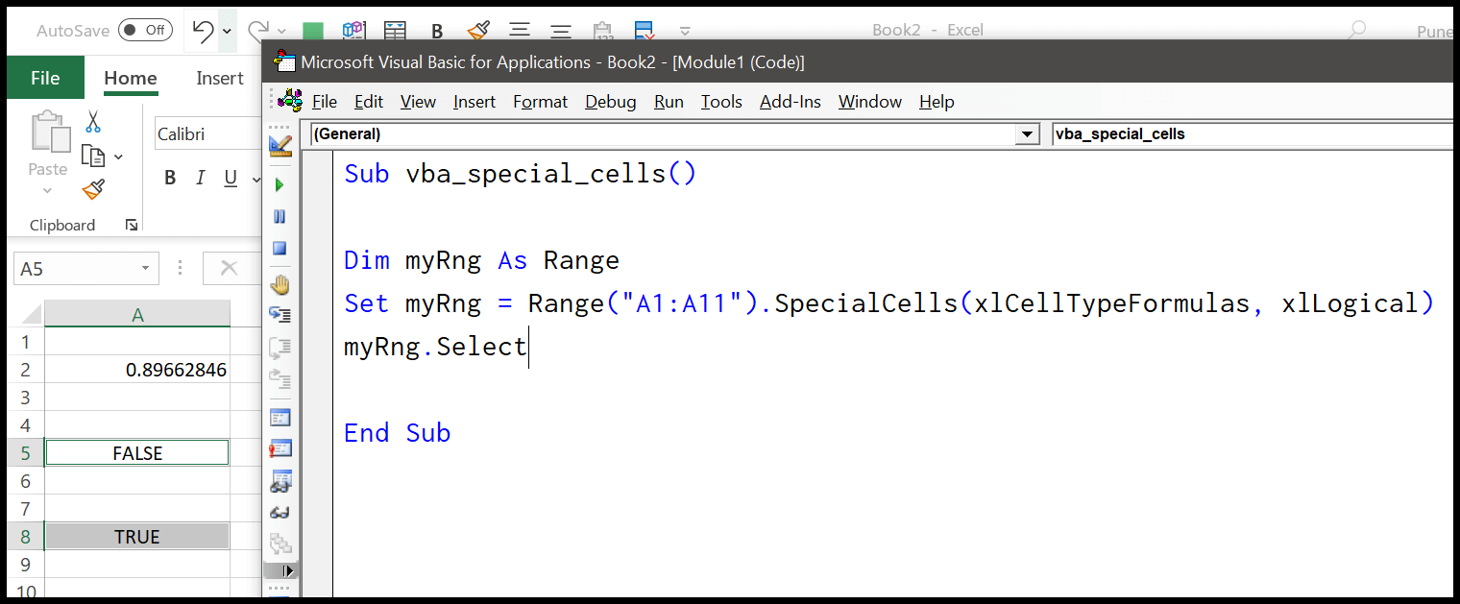Click the green File button
Viewport: 1460px width, 604px height.
click(x=45, y=79)
